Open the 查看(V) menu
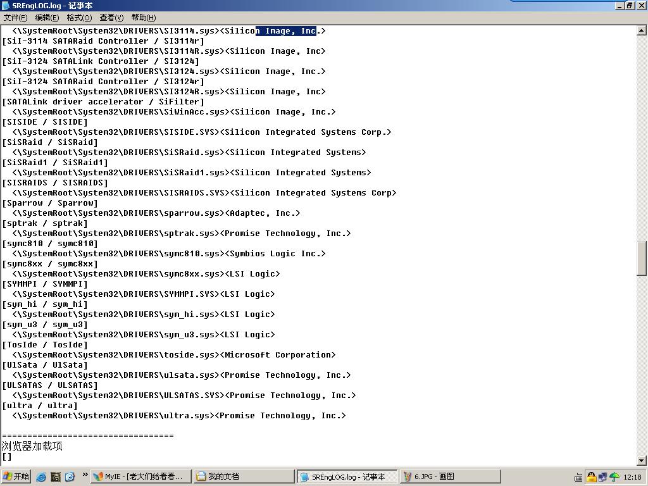648x486 pixels. click(x=111, y=17)
